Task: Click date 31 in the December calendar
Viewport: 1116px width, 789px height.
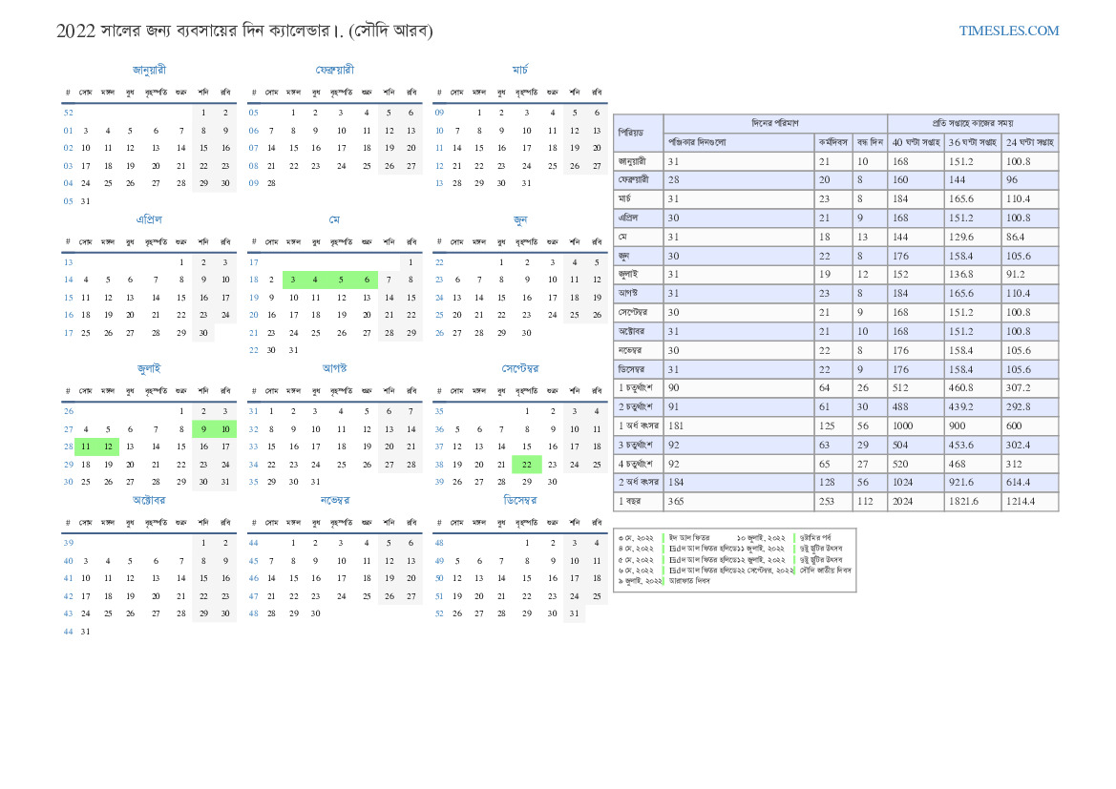Action: 574,613
